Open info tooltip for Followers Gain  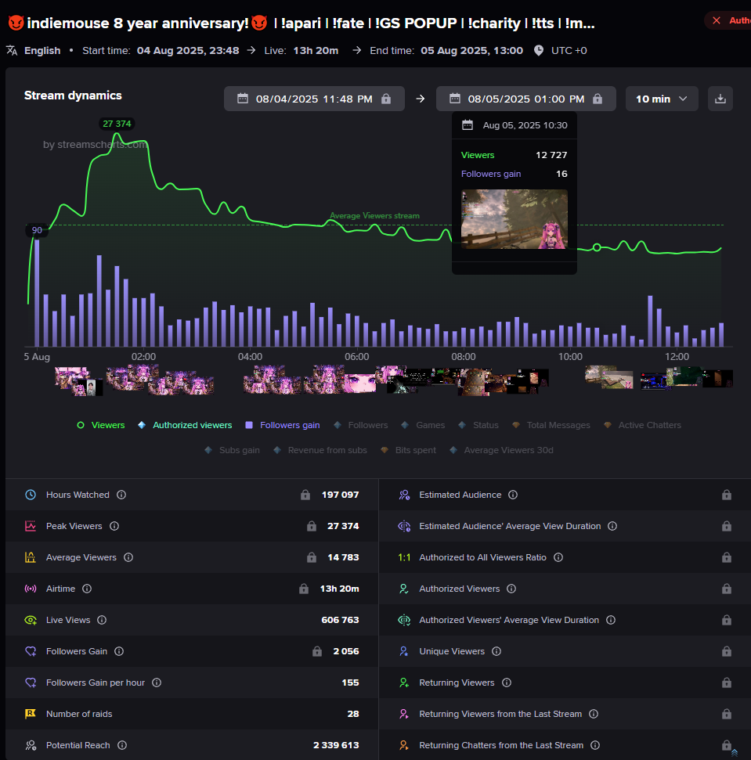[119, 651]
